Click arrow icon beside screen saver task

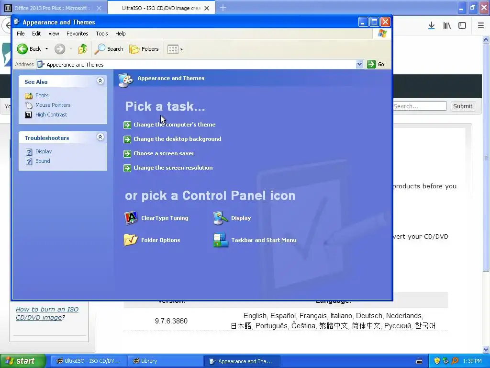click(127, 154)
